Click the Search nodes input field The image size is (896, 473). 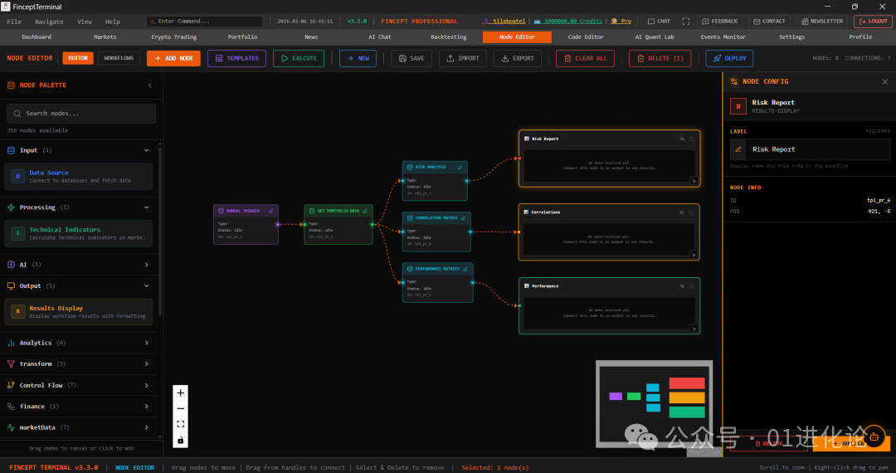click(81, 114)
